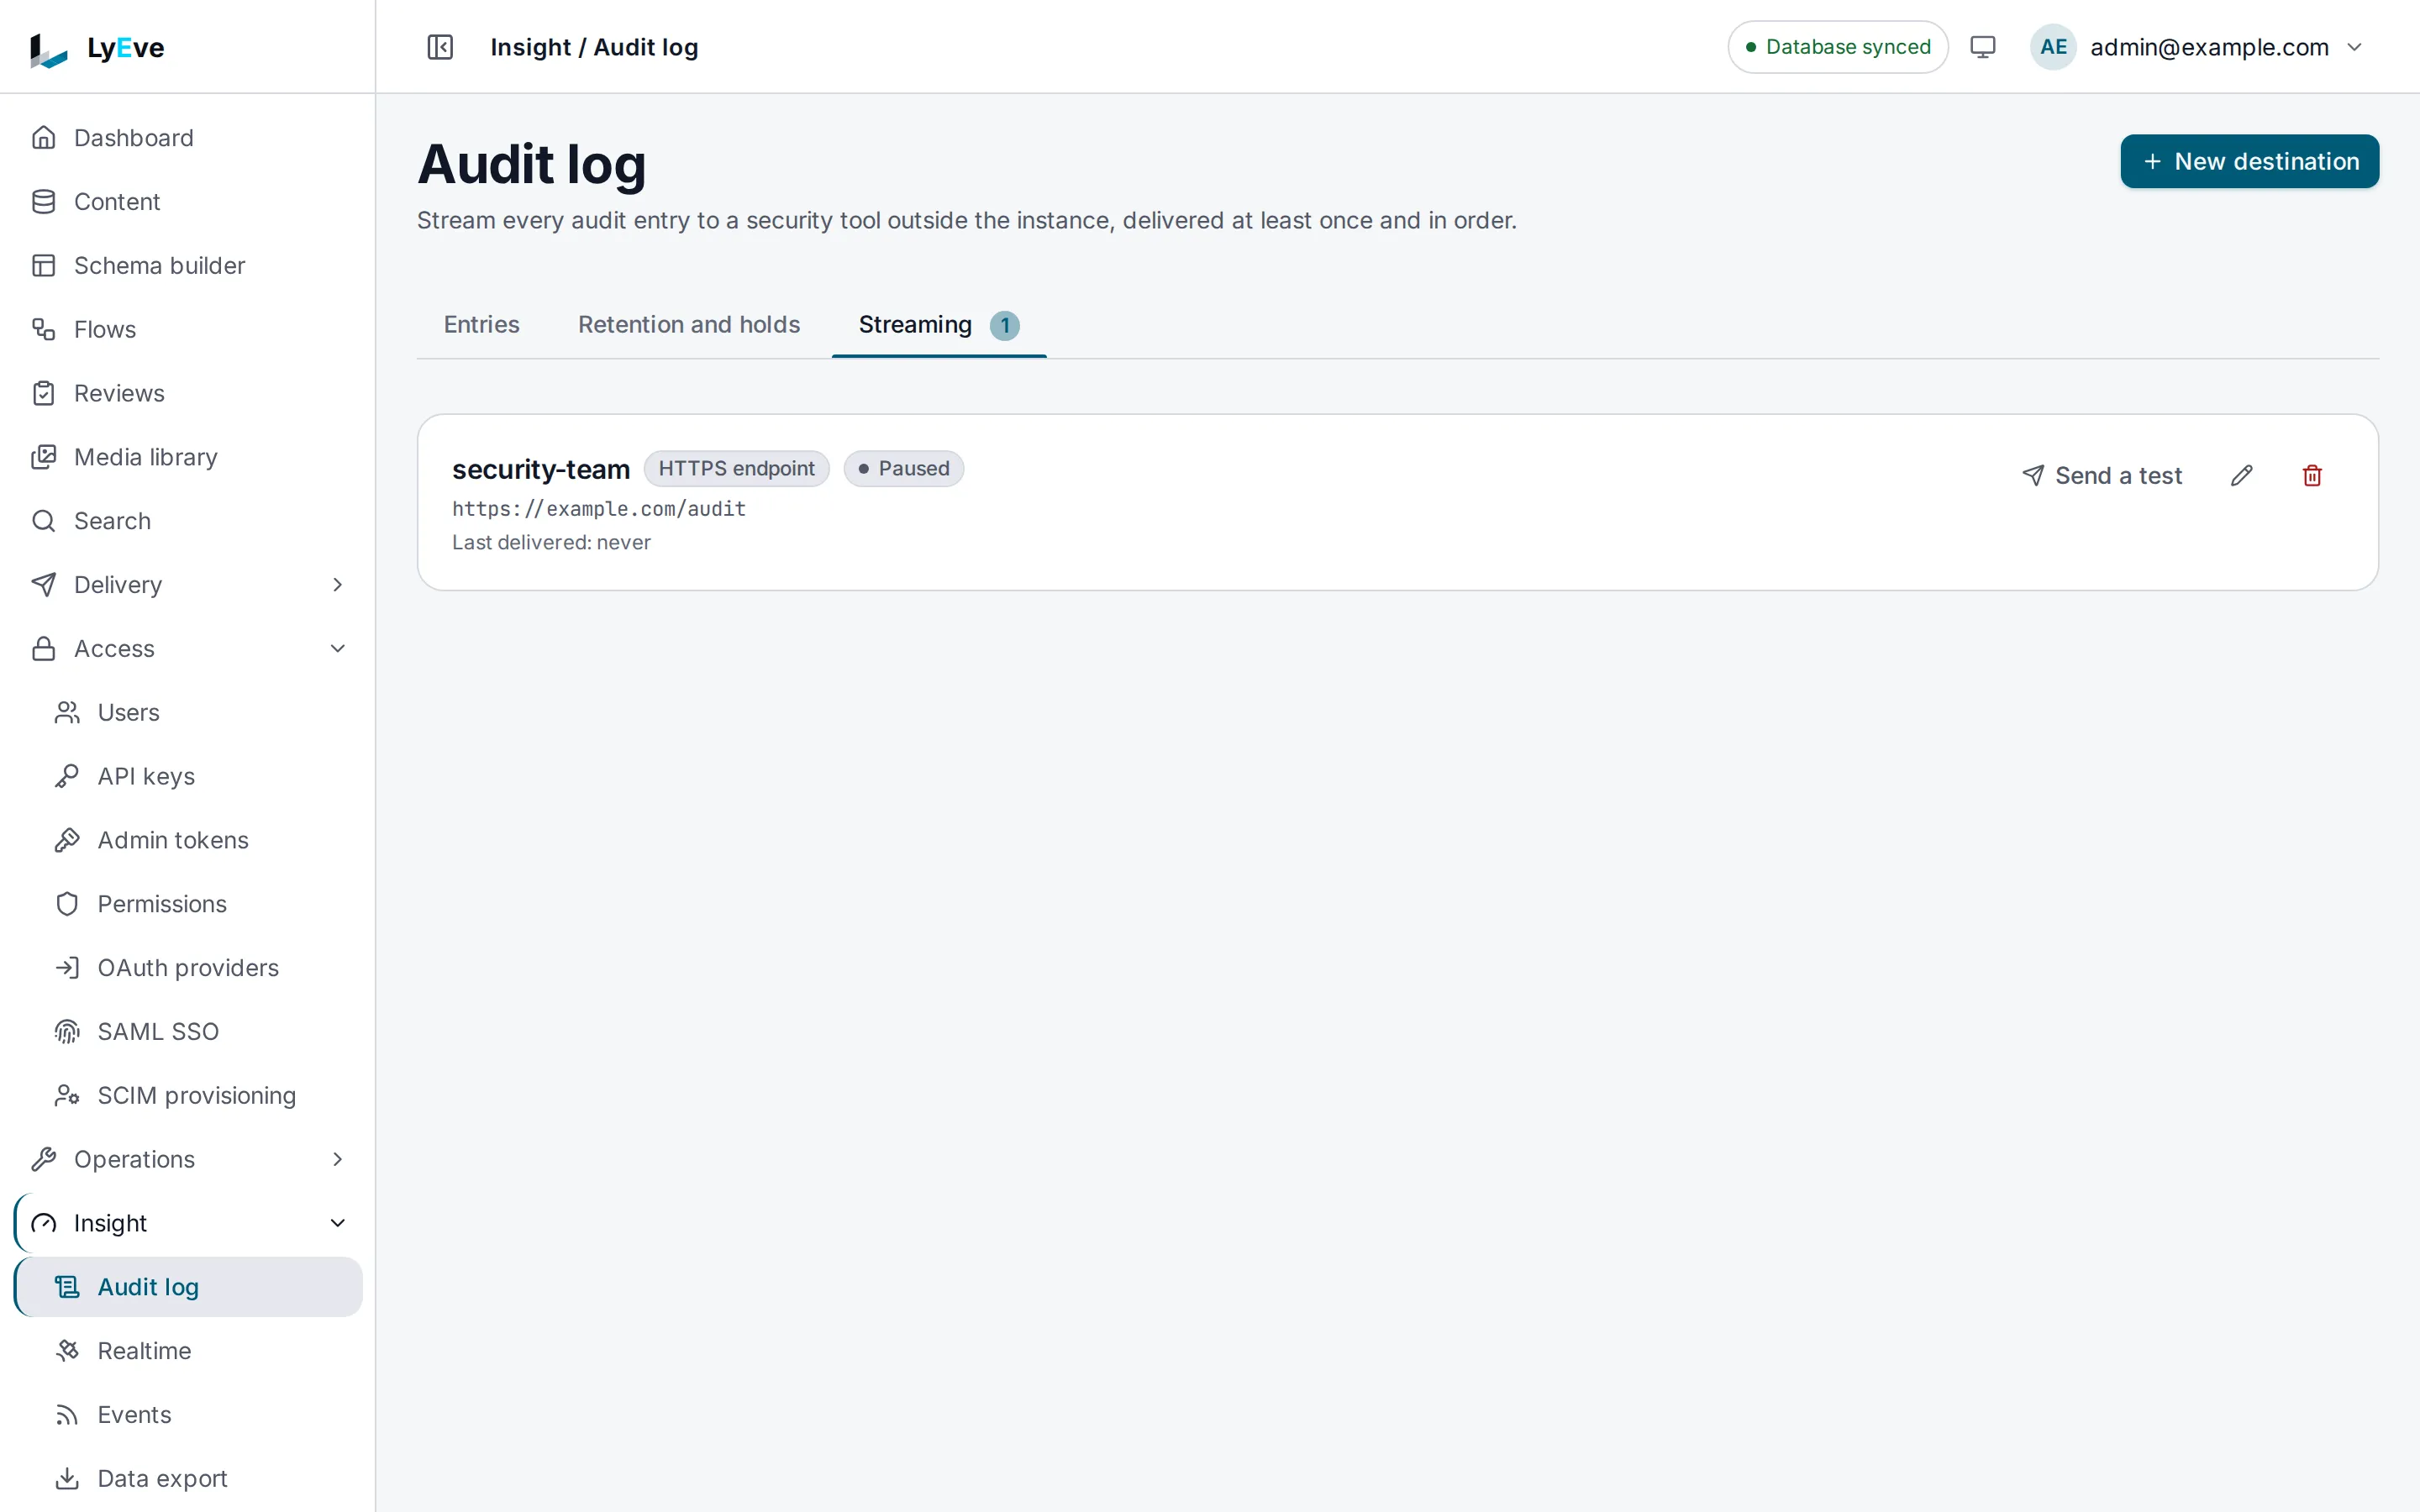
Task: Click the Database synced status badge
Action: (1838, 47)
